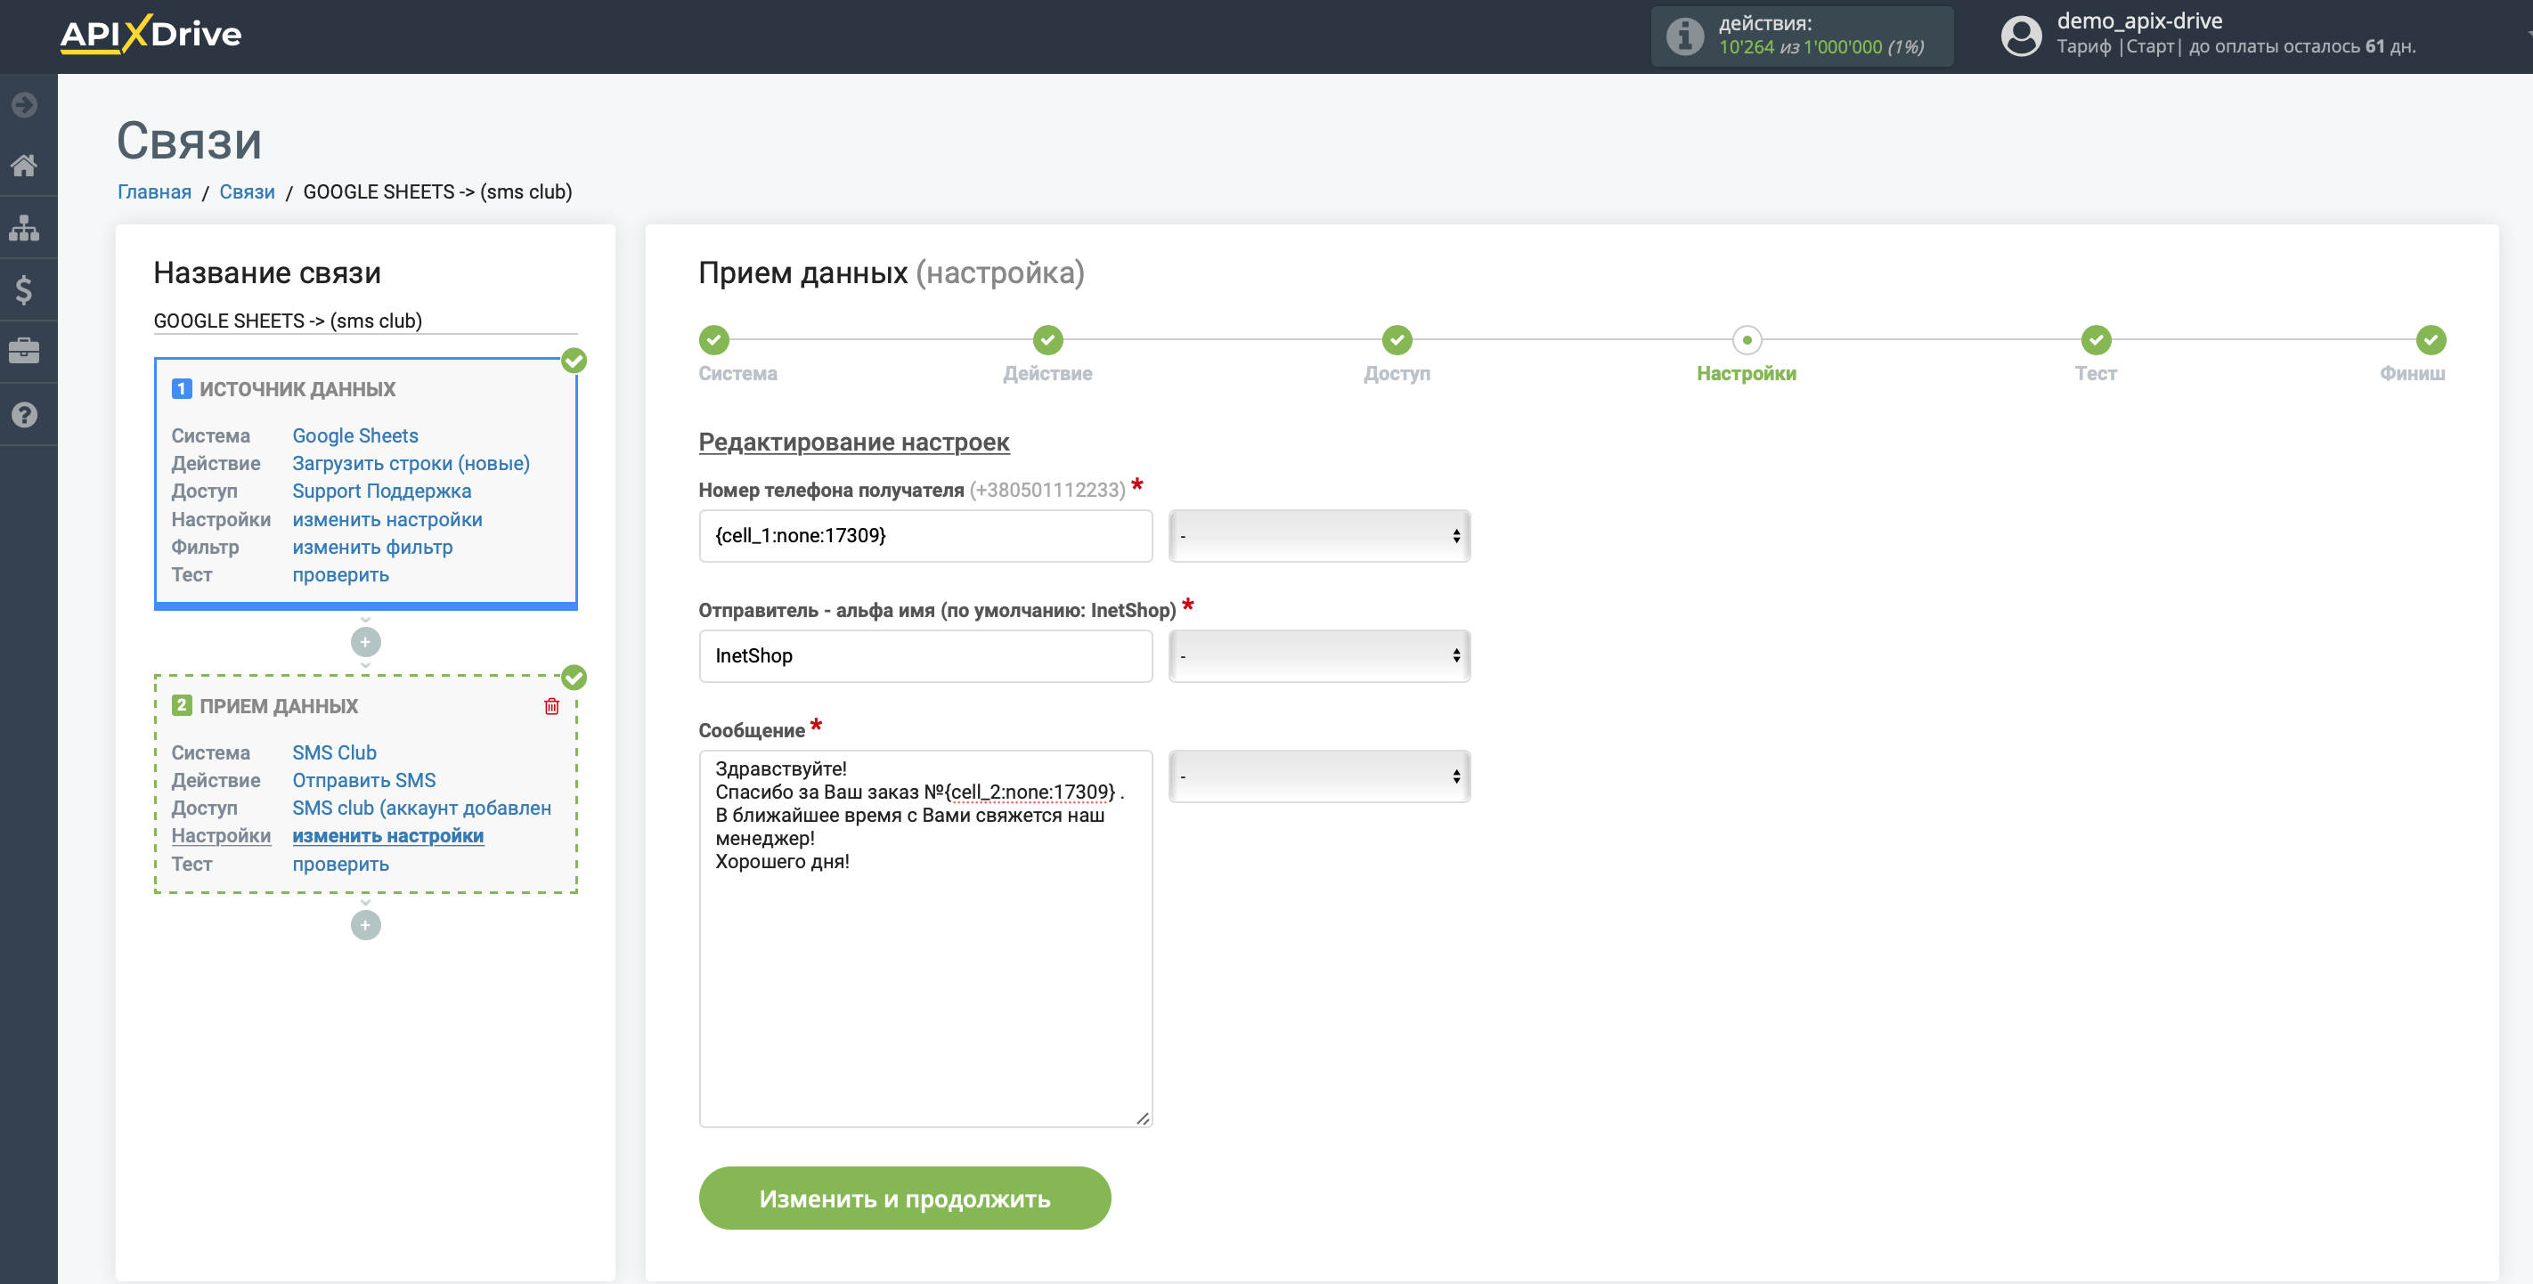Click receiver изменить настройки link

(x=387, y=836)
